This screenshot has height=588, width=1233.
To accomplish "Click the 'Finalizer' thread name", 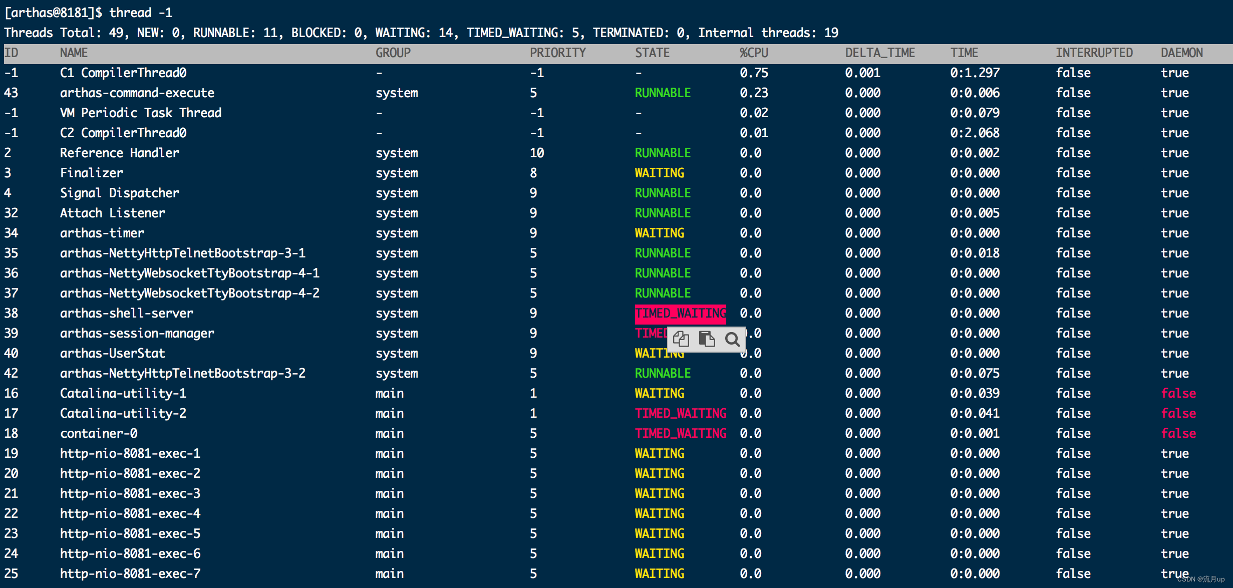I will click(91, 173).
